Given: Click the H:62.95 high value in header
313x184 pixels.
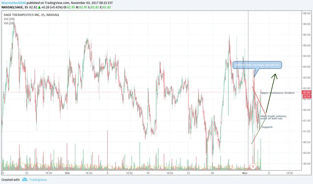Looking at the screenshot, I should click(x=82, y=7).
